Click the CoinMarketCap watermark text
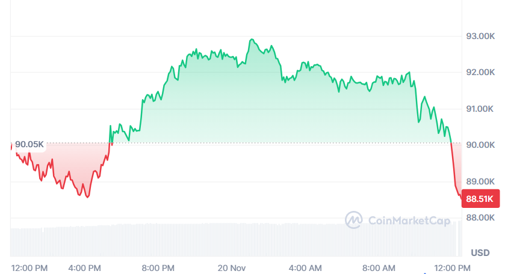Image resolution: width=505 pixels, height=274 pixels. click(x=408, y=221)
